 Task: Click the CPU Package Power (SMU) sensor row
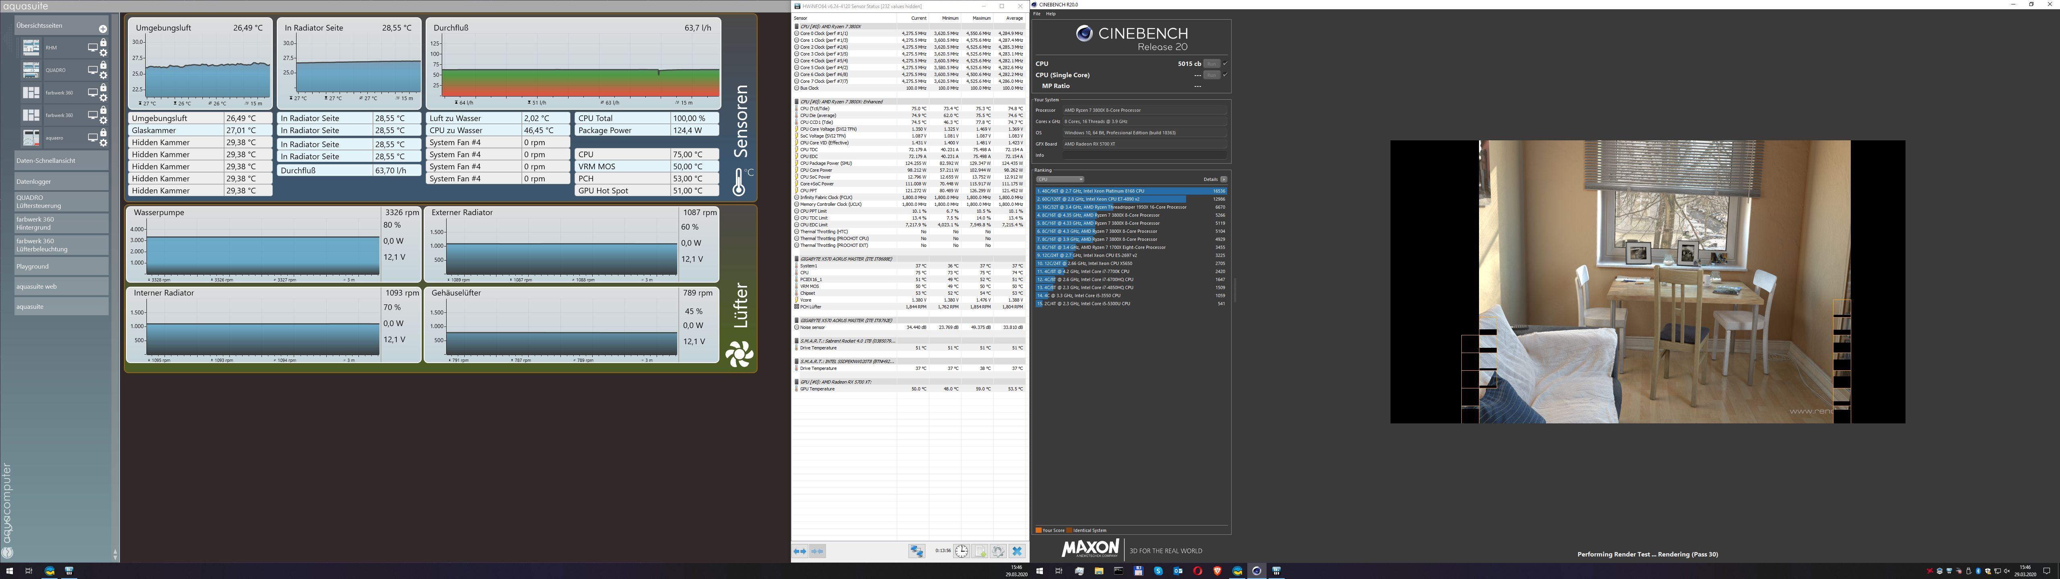point(909,163)
